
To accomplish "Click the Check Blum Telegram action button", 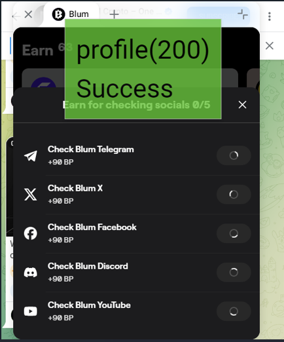I will click(x=234, y=155).
